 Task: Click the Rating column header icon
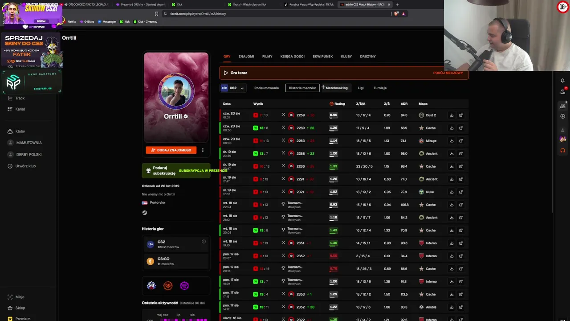tap(331, 104)
